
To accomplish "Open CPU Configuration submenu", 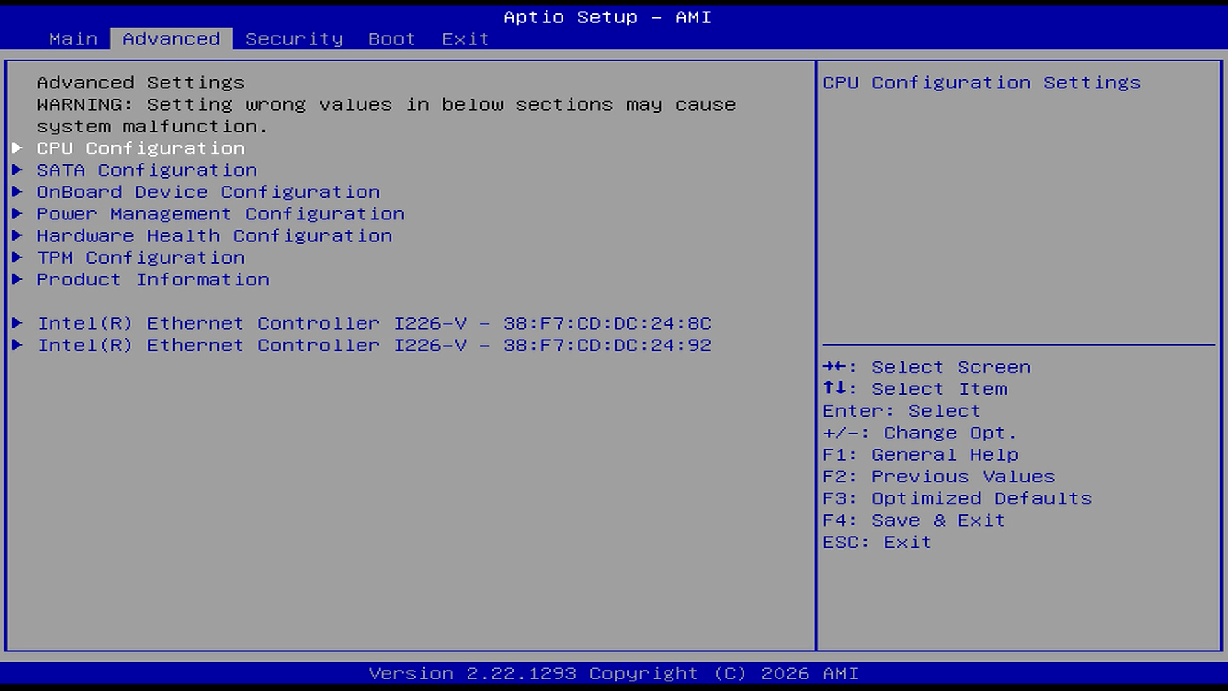I will pyautogui.click(x=141, y=148).
